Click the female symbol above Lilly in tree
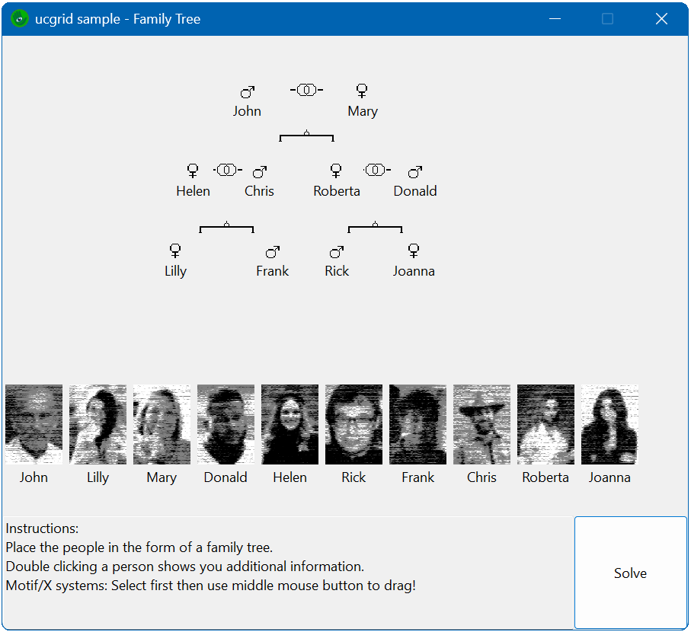 (175, 251)
